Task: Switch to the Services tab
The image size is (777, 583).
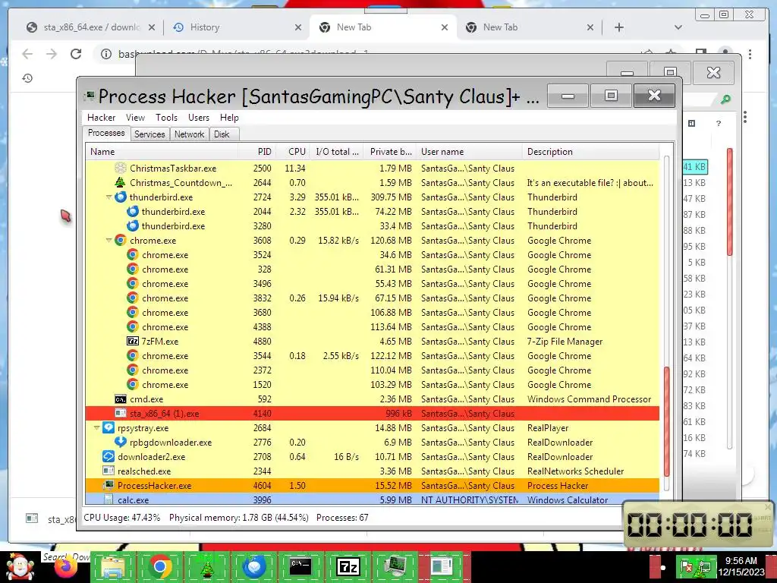Action: 149,134
